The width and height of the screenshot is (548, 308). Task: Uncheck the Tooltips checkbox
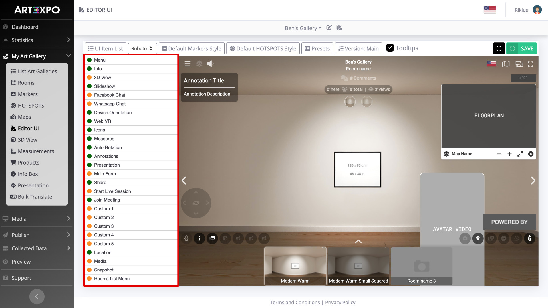click(390, 48)
